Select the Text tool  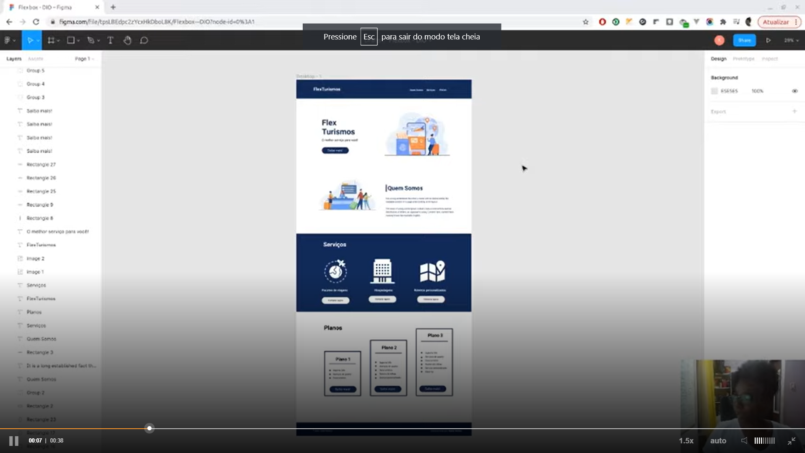tap(110, 40)
